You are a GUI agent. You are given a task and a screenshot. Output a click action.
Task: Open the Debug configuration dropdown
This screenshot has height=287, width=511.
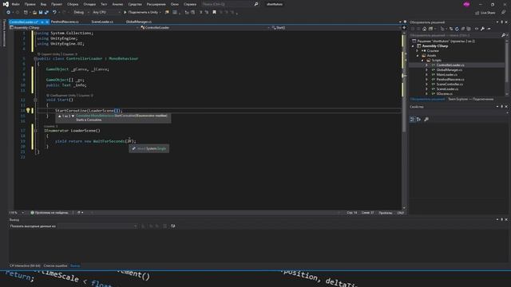point(81,13)
